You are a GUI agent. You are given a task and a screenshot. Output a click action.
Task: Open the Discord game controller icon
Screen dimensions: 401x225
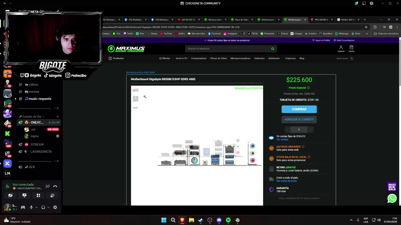(x=23, y=207)
